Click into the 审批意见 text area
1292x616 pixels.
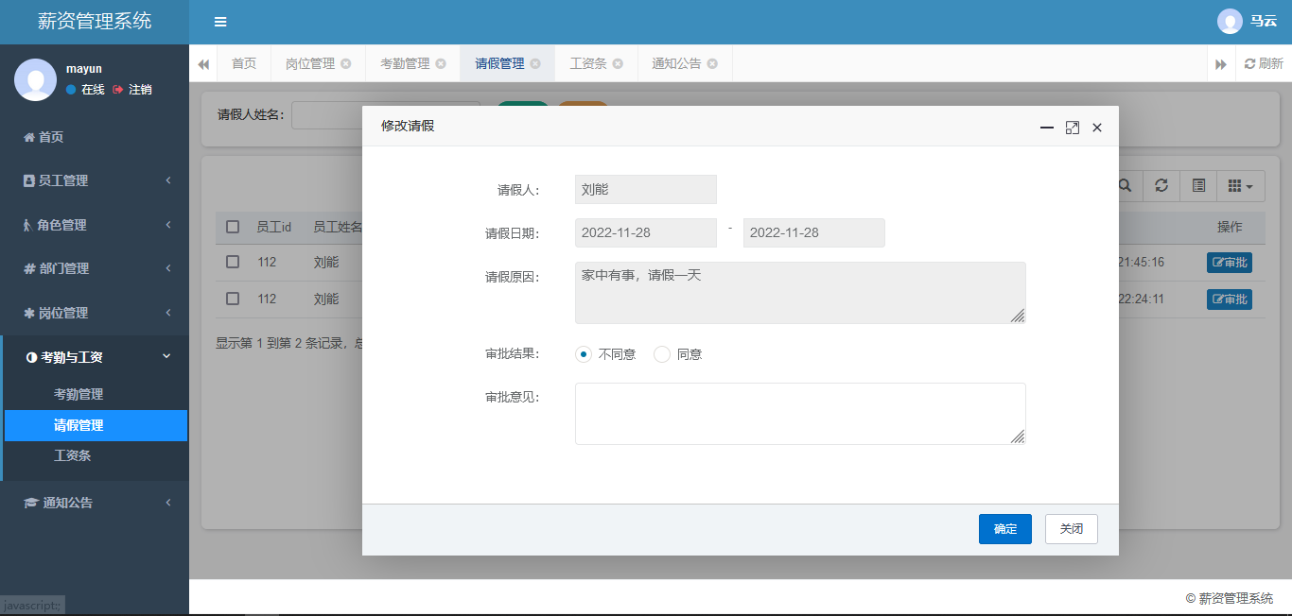pyautogui.click(x=799, y=413)
